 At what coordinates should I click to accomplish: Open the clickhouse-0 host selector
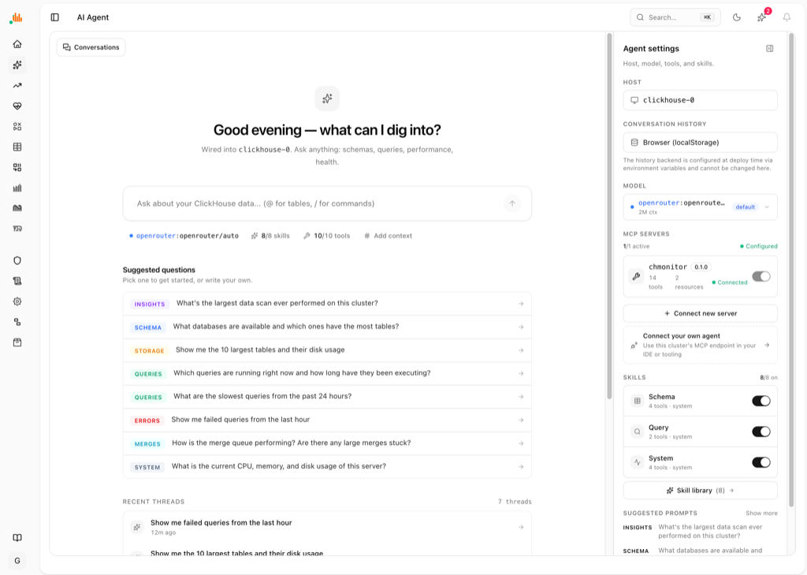700,100
